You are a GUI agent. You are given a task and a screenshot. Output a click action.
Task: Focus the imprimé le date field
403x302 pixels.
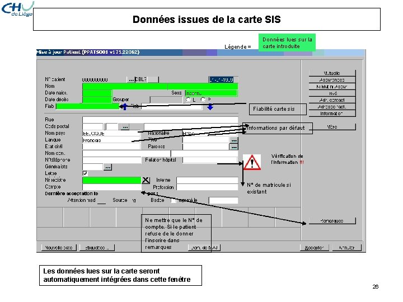223,200
